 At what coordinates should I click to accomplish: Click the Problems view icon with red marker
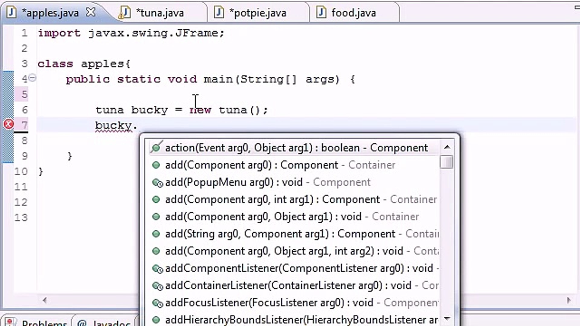pos(10,322)
